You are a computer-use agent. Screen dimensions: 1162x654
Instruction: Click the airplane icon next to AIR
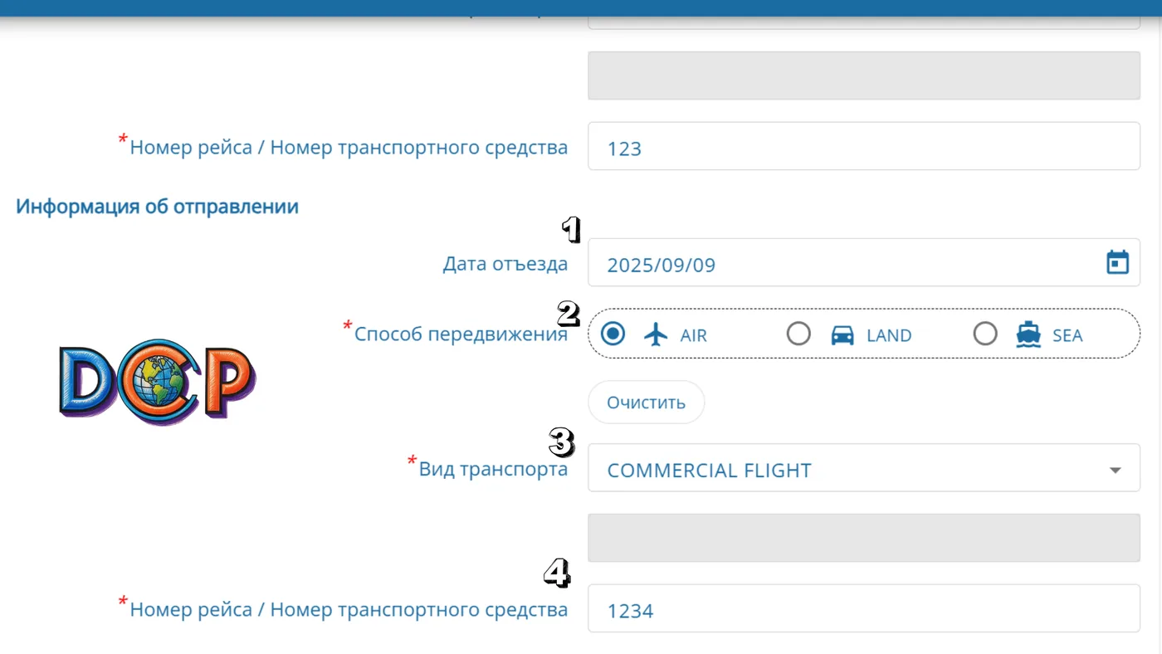pos(656,334)
